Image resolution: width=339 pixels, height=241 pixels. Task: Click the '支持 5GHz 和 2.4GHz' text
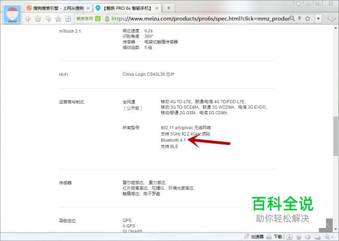[185, 134]
